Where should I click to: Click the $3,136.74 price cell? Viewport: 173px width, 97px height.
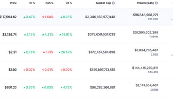click(10, 35)
